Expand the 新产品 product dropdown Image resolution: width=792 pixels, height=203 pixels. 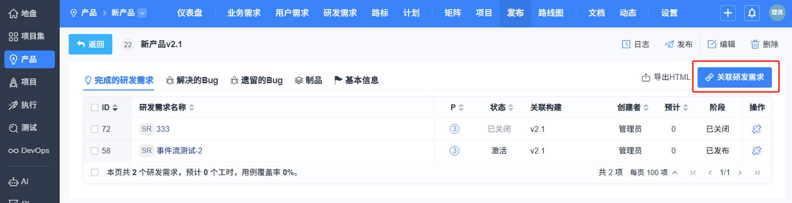(x=142, y=13)
